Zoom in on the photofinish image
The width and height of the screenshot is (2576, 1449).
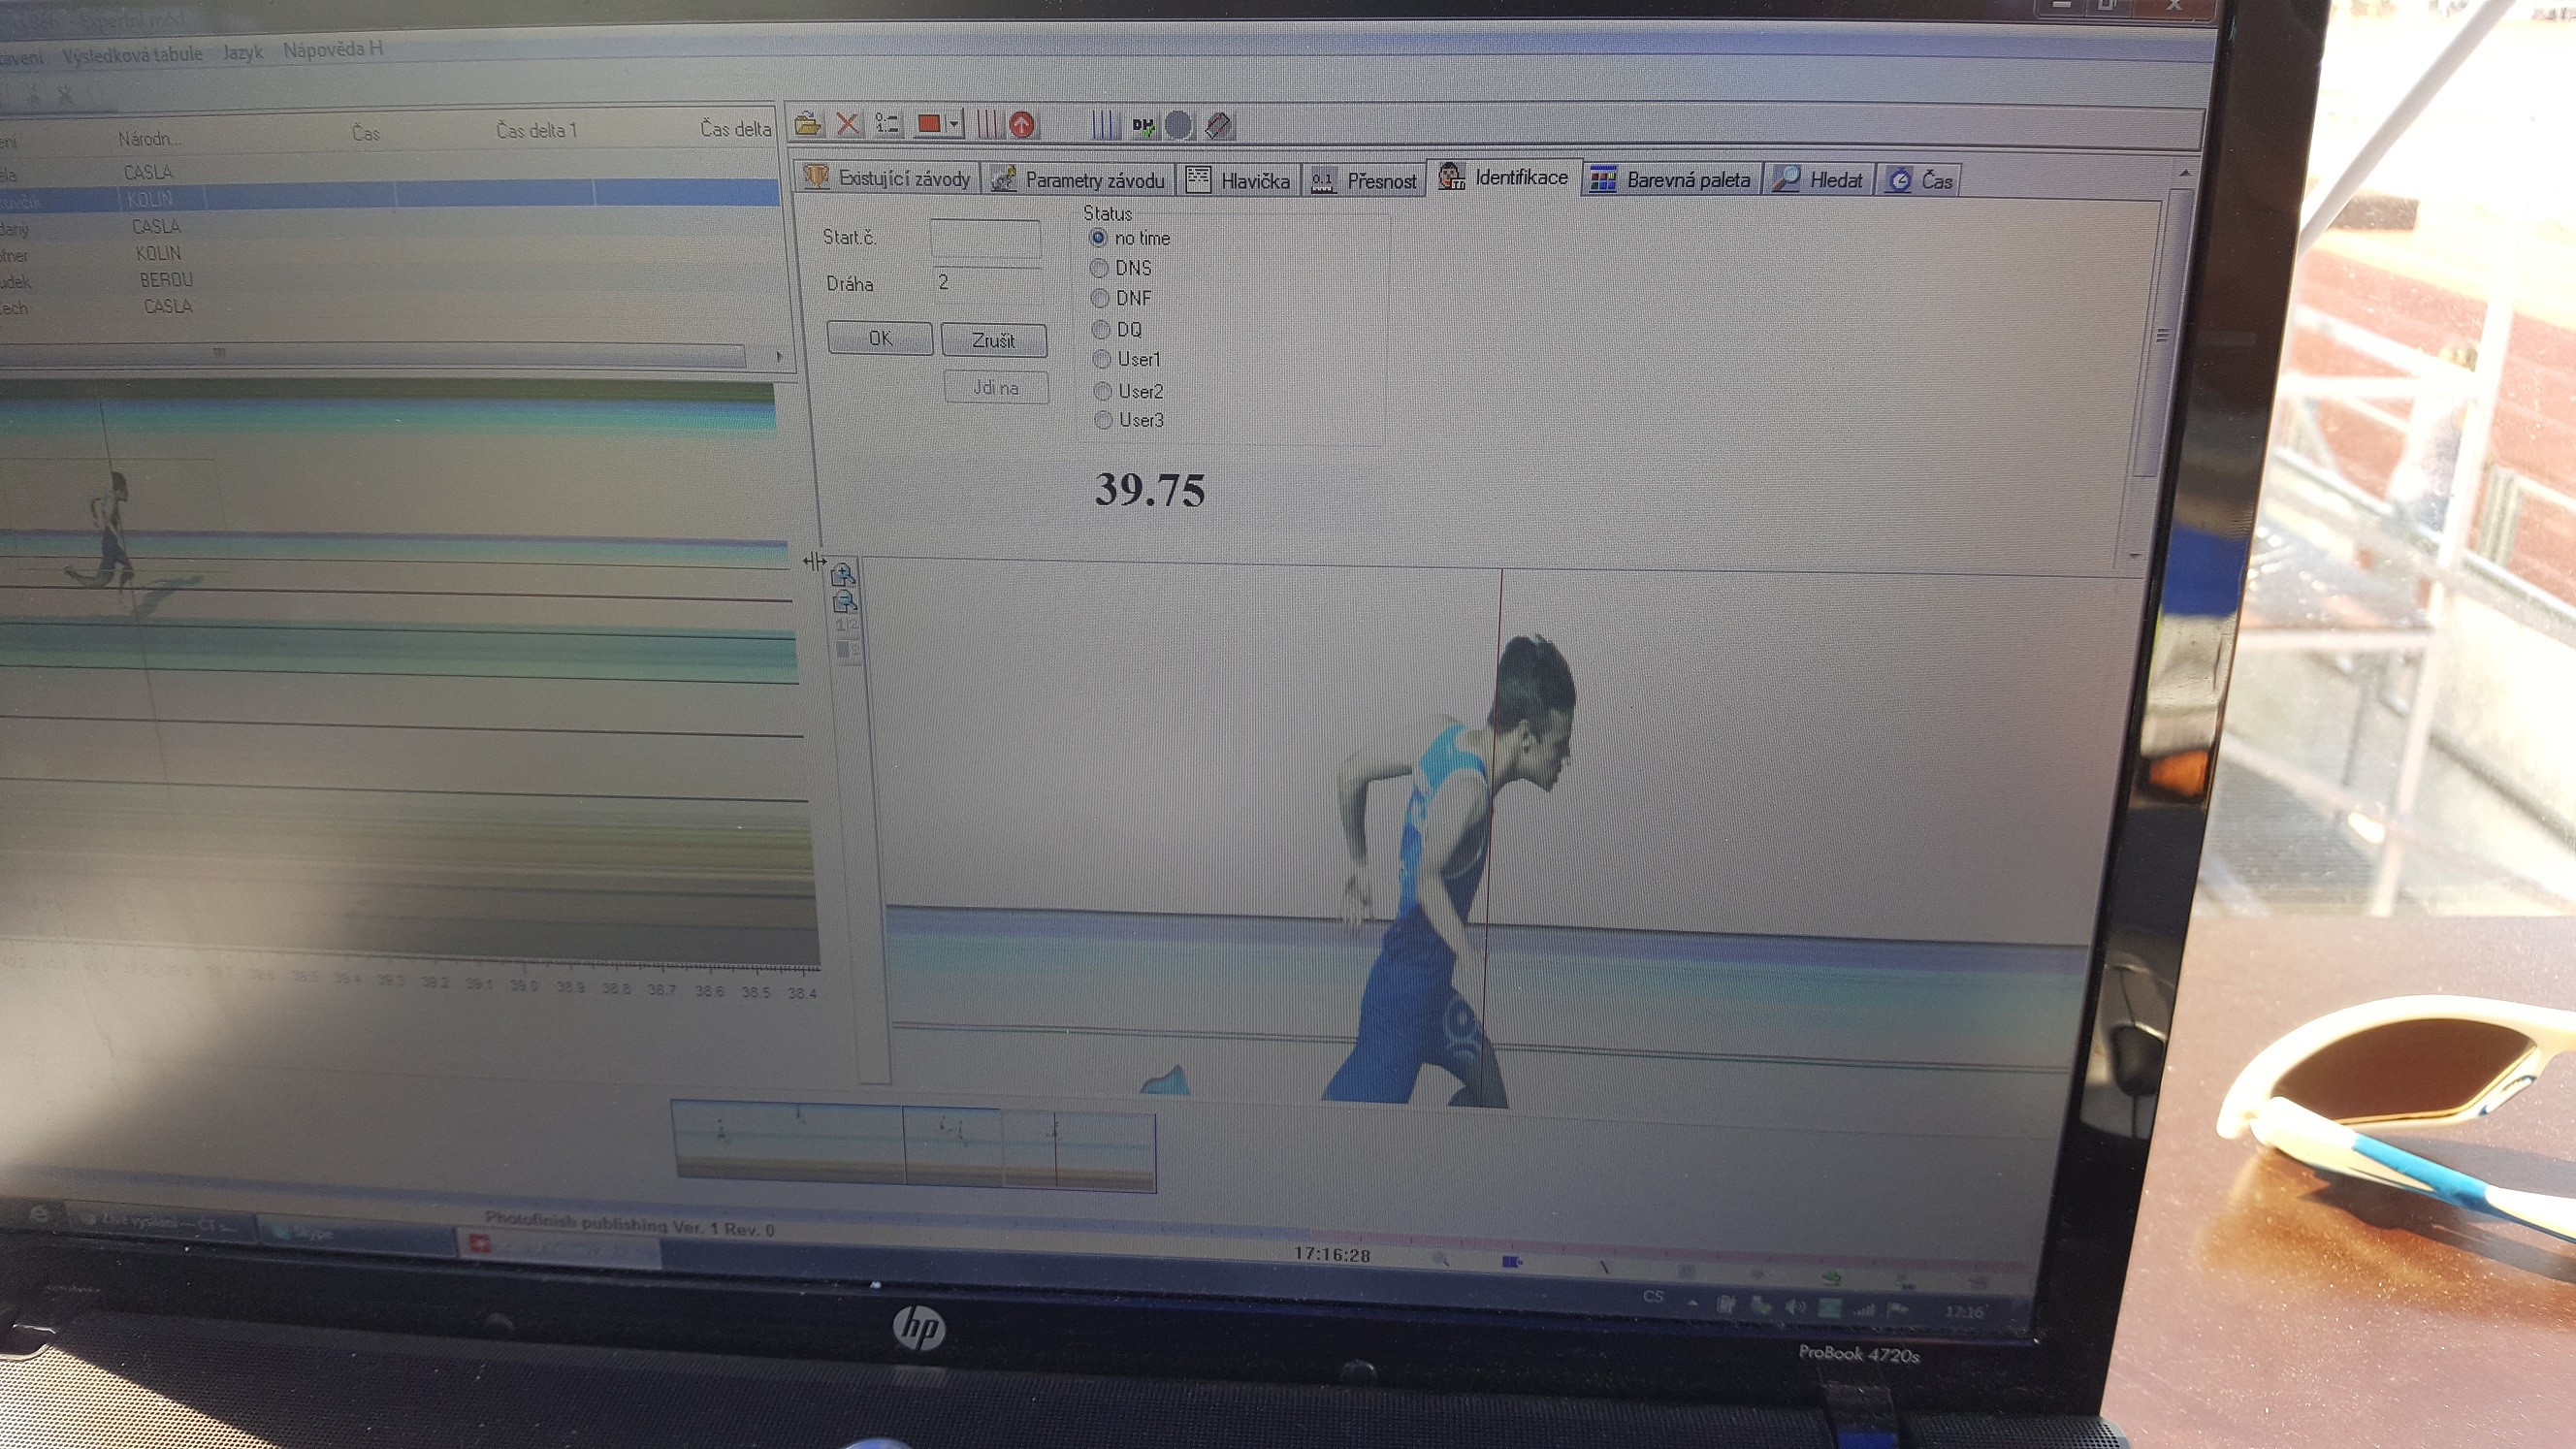[843, 574]
